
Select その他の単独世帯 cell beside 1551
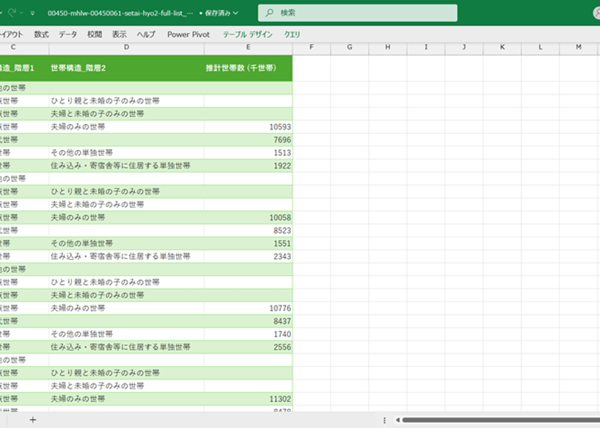127,243
